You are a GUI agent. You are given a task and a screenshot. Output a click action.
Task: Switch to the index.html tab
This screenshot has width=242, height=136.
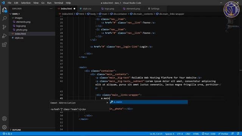(67, 9)
